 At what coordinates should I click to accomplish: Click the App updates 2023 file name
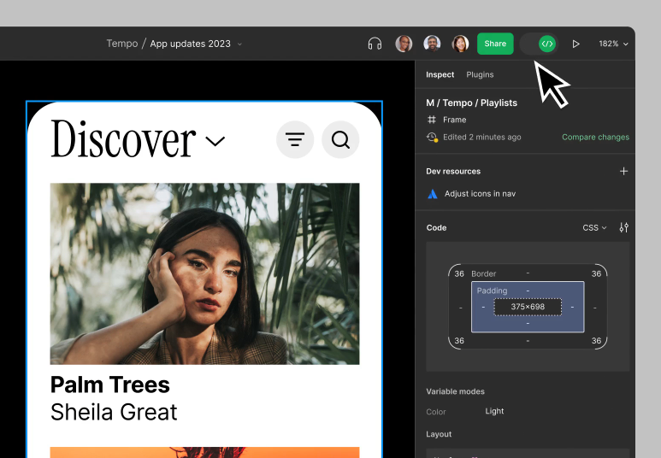(190, 44)
